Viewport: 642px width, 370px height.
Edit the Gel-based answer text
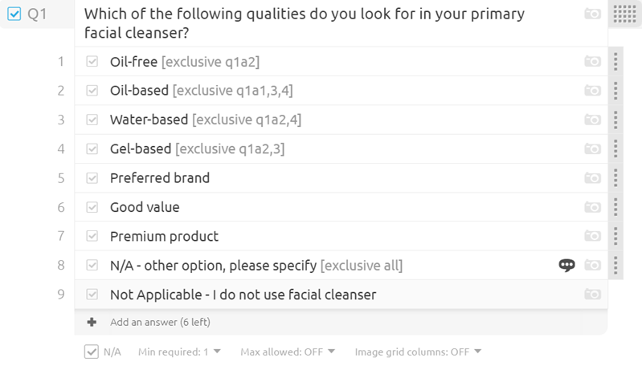click(141, 148)
